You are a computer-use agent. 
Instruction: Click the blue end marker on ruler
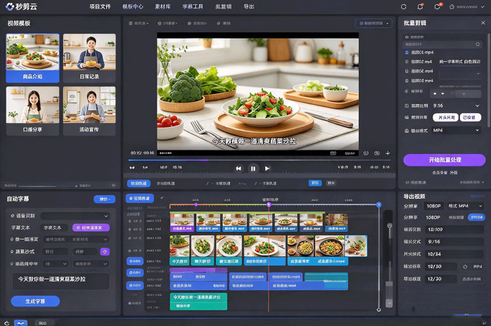point(378,204)
